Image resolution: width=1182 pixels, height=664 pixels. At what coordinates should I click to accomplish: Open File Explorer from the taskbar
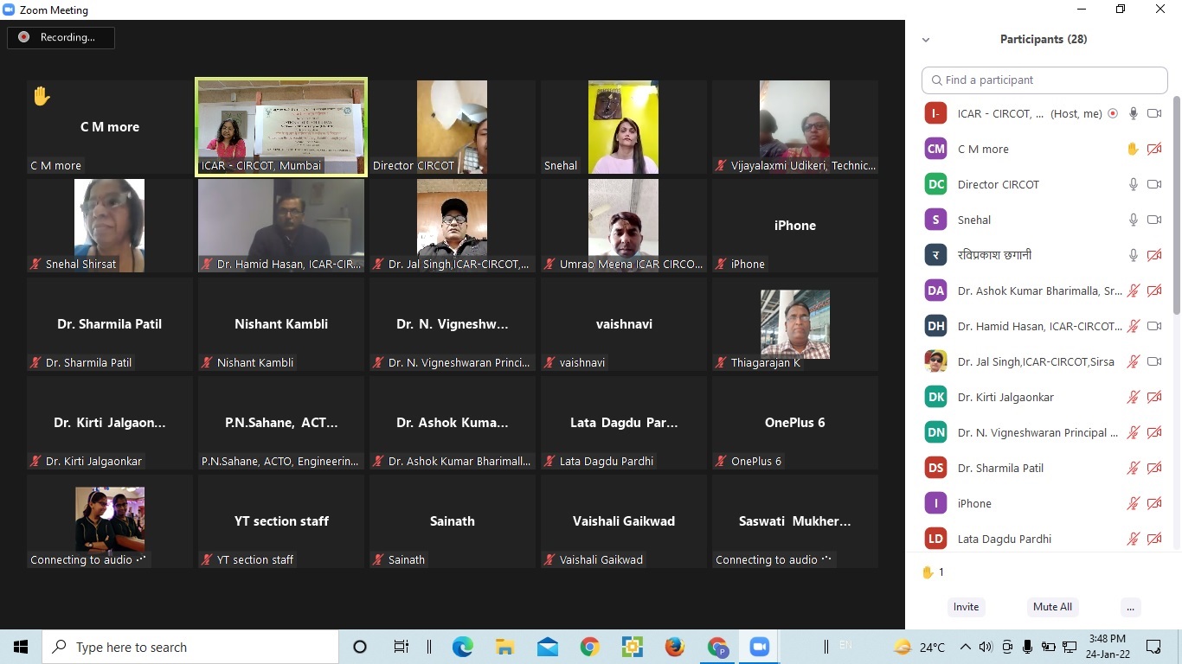(505, 647)
